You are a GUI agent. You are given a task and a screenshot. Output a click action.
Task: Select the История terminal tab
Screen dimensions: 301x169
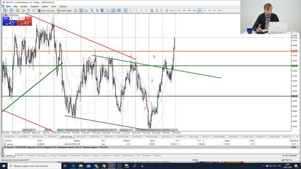30,155
